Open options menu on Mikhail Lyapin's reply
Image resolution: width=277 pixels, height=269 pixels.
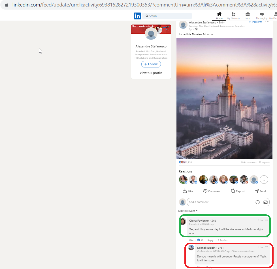pyautogui.click(x=267, y=247)
